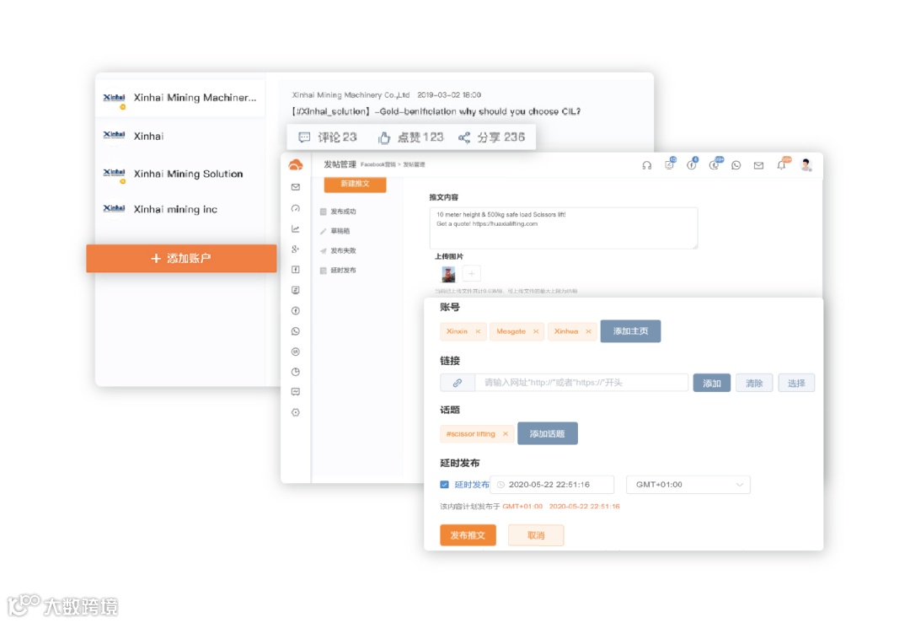This screenshot has height=623, width=910.
Task: Click the URL input field for 链接
Action: tap(581, 383)
